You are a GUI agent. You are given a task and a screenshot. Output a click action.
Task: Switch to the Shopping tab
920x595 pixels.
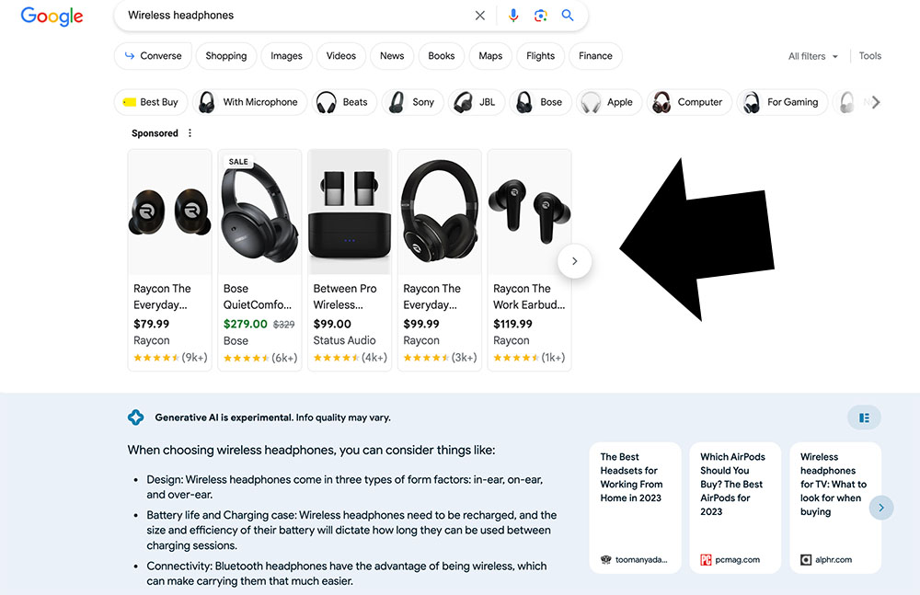coord(226,56)
